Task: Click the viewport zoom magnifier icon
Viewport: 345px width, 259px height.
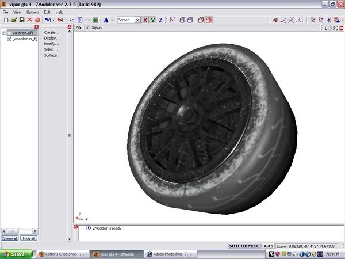Action: tap(324, 27)
